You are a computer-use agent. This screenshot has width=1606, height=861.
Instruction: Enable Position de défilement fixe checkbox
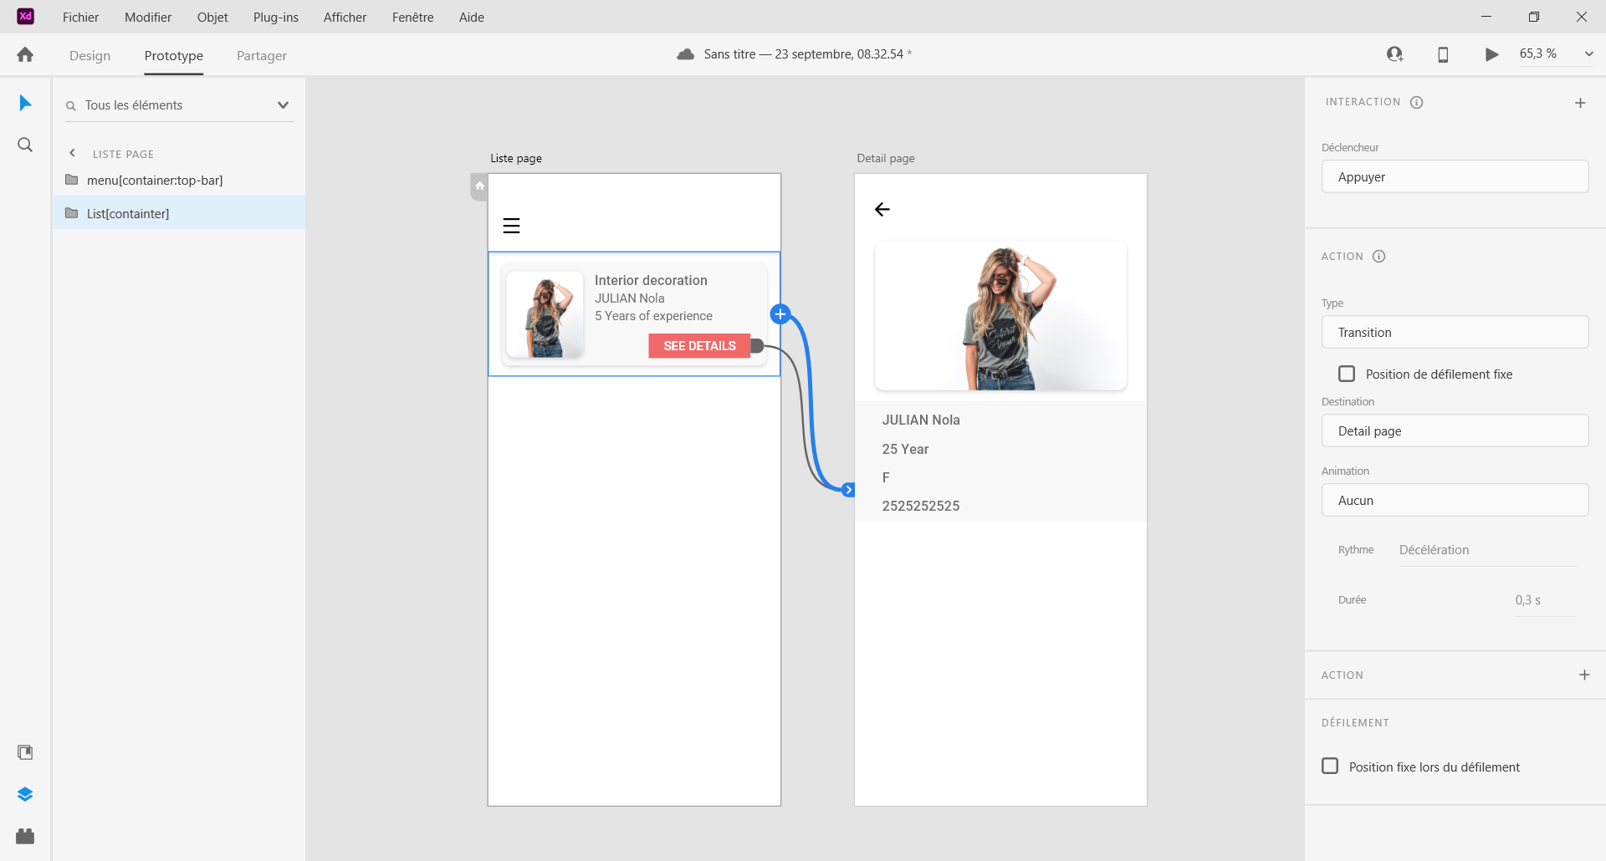tap(1347, 374)
